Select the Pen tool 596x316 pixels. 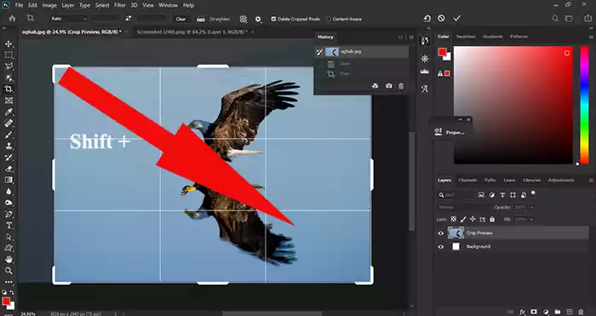pos(9,214)
